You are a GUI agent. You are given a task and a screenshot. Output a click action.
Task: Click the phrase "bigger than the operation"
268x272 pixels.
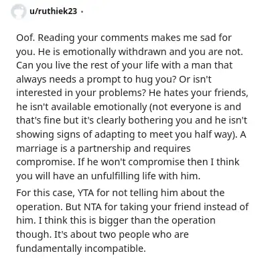pos(157,221)
